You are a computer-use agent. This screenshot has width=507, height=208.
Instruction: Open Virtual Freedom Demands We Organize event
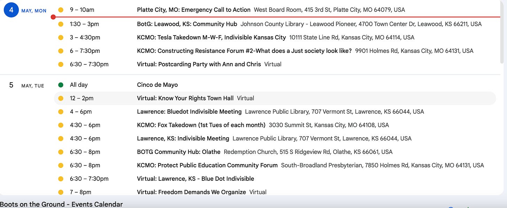(x=275, y=192)
